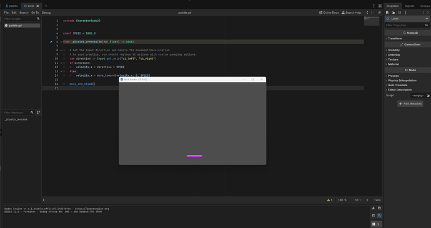
Task: Toggle distraction-free mode
Action: (x=380, y=6)
